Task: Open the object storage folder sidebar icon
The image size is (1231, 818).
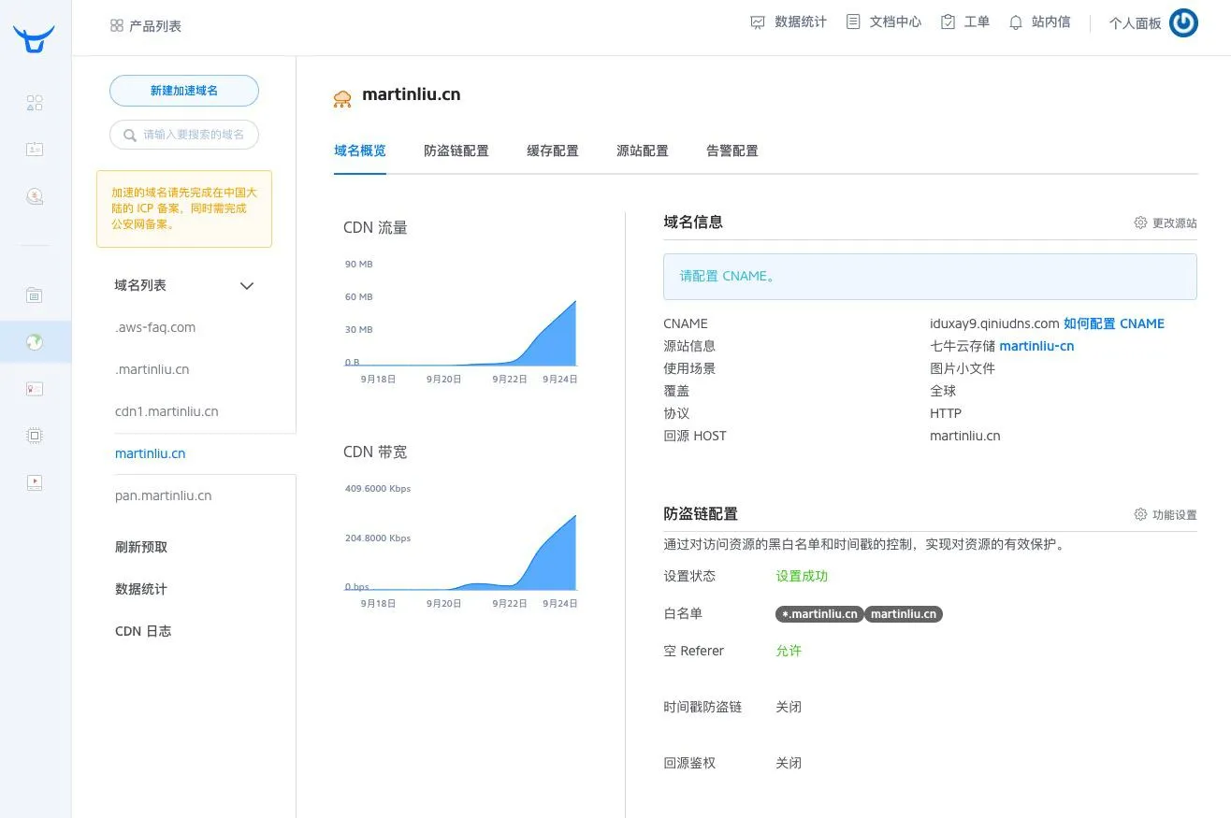Action: [x=35, y=295]
